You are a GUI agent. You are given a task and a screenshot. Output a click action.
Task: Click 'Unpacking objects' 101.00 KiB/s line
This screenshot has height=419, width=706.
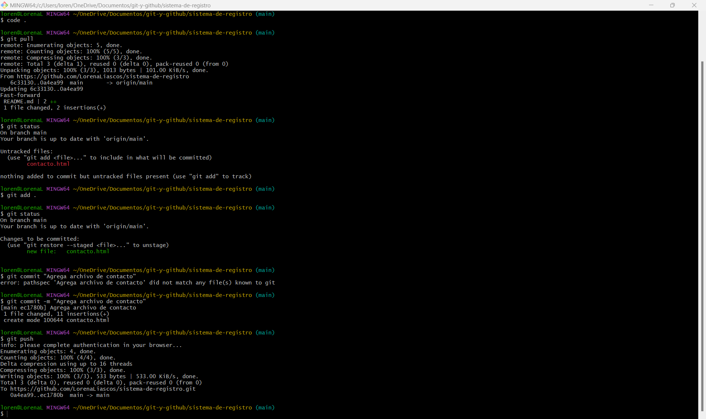[104, 70]
